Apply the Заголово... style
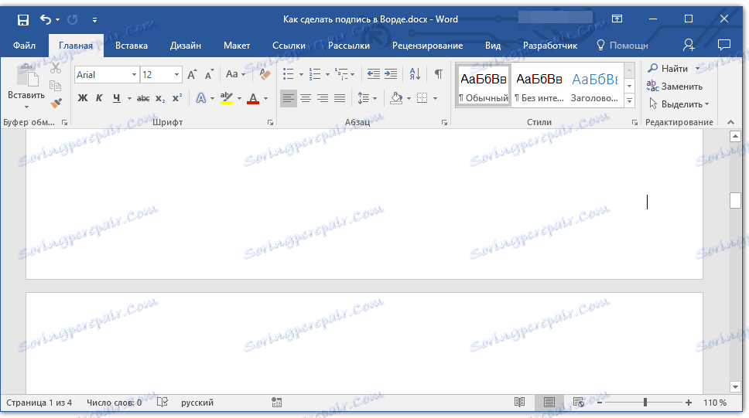 tap(594, 86)
